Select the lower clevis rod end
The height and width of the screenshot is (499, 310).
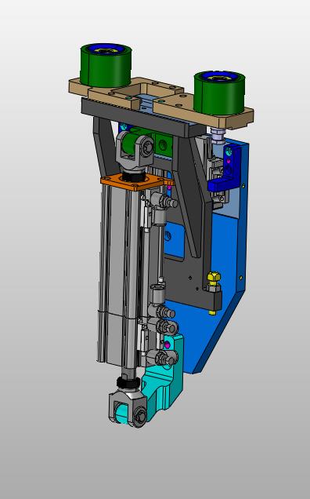[x=128, y=409]
